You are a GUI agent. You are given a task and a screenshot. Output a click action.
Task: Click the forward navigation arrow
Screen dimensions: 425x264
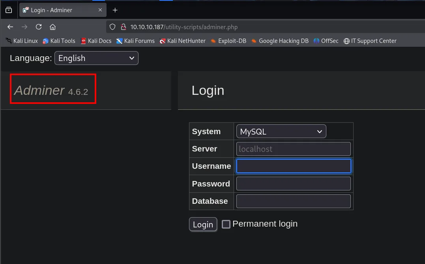point(24,27)
